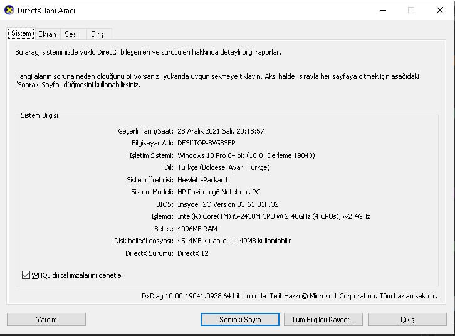Select 4514MB kullanıldı page file value

[203, 241]
